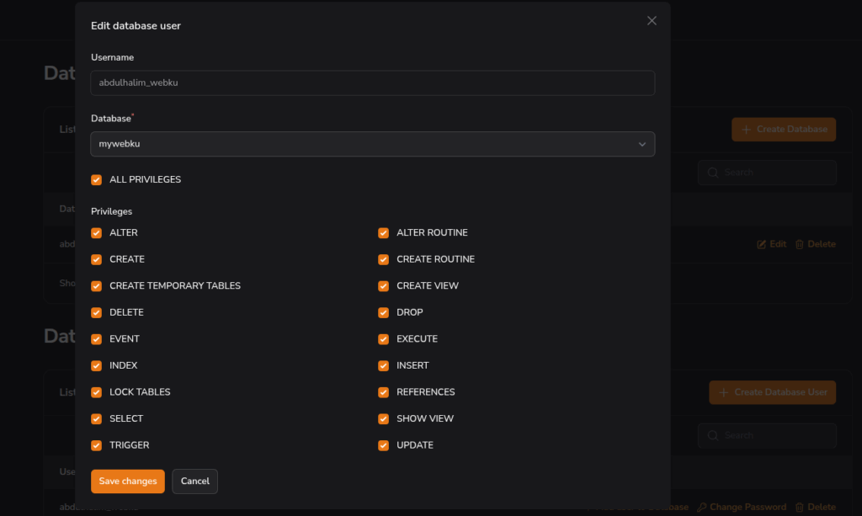Uncheck the UPDATE privilege
Image resolution: width=862 pixels, height=516 pixels.
(x=384, y=445)
